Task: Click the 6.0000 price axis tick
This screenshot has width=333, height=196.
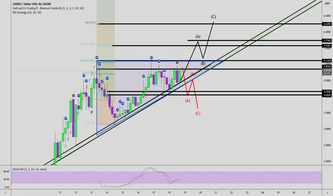Action: coord(327,32)
